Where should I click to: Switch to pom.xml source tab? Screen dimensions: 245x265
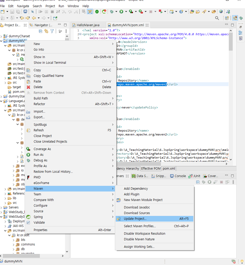(x=169, y=169)
